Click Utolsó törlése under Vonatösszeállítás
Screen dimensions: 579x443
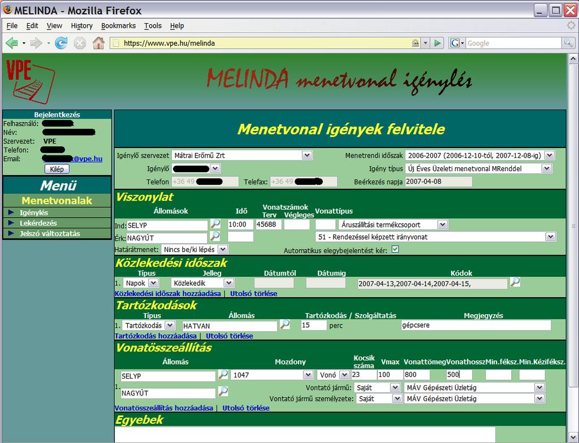[x=246, y=409]
